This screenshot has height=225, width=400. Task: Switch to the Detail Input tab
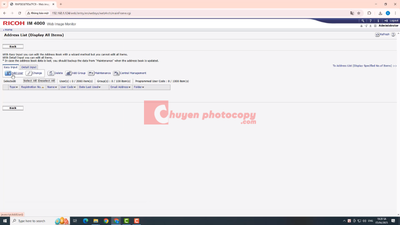29,67
